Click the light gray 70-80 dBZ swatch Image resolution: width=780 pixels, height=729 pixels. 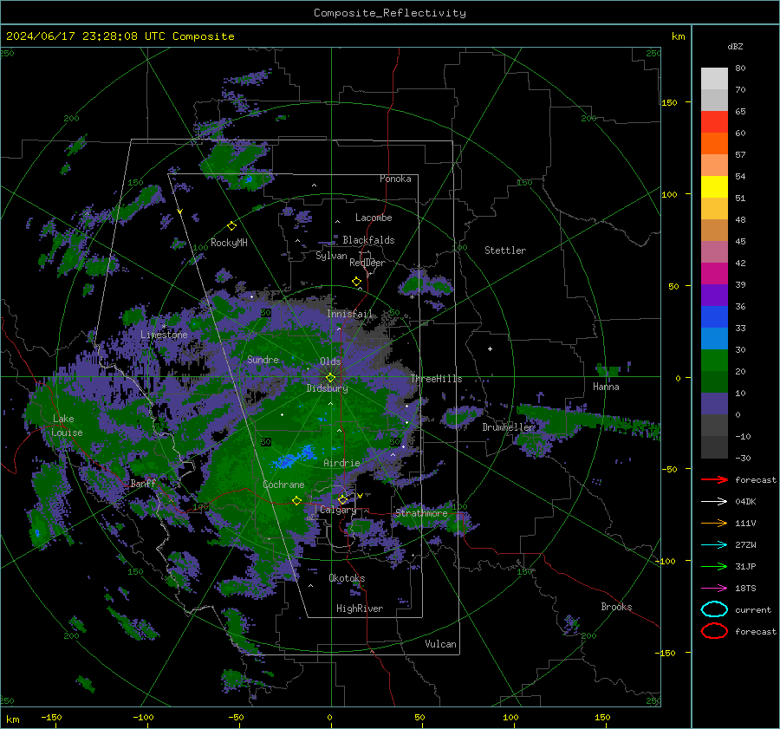coord(714,78)
